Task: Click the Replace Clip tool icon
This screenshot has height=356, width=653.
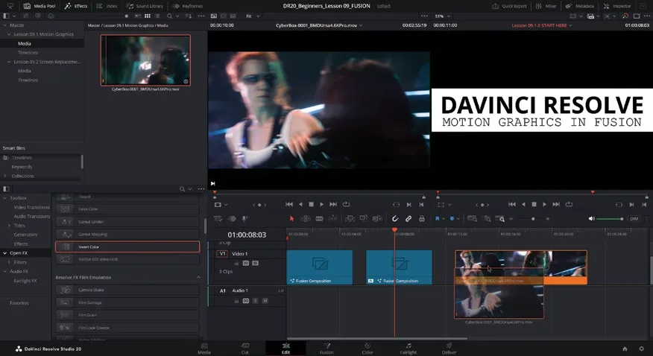Action: pos(377,219)
